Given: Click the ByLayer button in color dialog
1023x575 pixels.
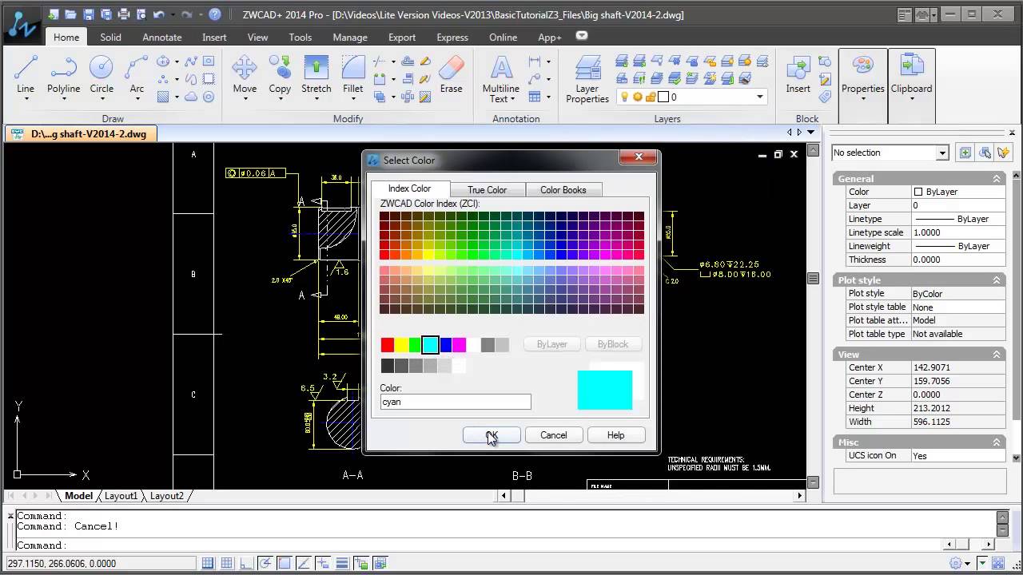Looking at the screenshot, I should coord(552,344).
